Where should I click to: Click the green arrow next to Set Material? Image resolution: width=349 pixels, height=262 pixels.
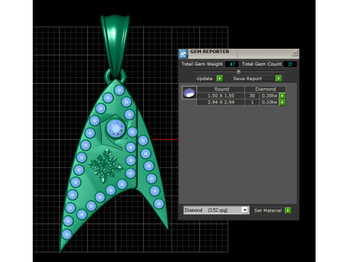pos(288,210)
